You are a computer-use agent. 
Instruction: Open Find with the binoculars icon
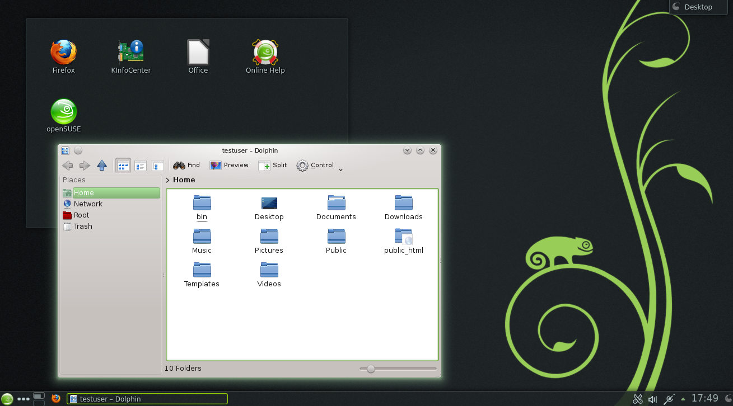point(186,166)
